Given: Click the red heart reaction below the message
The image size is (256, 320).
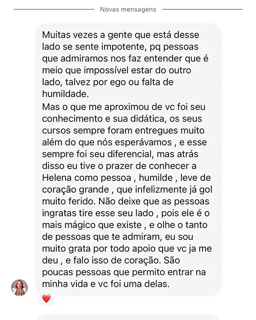Looking at the screenshot, I should click(46, 299).
